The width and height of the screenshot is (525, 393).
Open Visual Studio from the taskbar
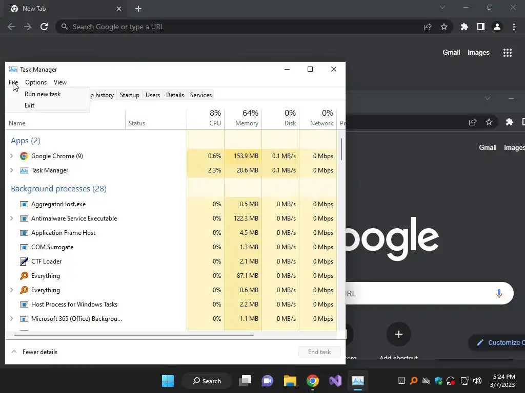pyautogui.click(x=335, y=381)
